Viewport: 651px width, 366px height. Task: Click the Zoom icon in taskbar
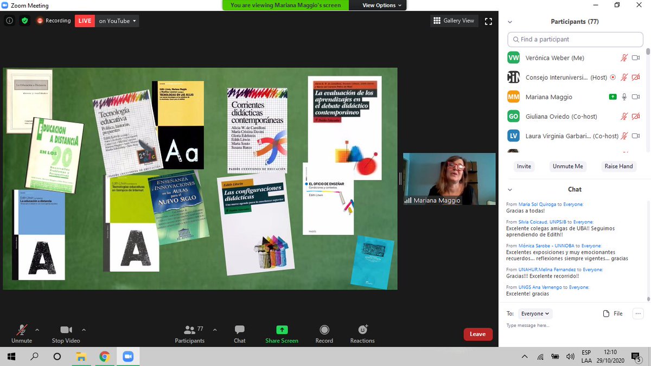click(128, 356)
